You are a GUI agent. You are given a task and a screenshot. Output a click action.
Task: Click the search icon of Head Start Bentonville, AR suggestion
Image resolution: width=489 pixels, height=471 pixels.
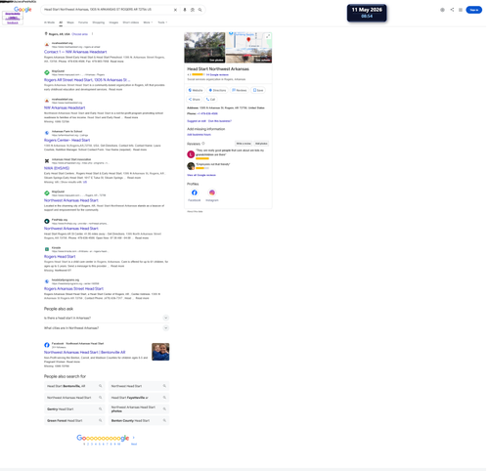[x=101, y=386]
